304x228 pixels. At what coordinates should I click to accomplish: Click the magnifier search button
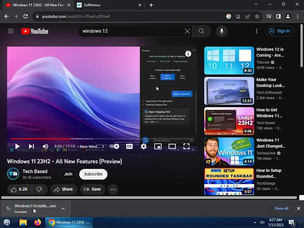coord(202,31)
